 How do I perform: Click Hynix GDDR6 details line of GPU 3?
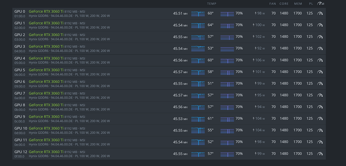point(69,51)
